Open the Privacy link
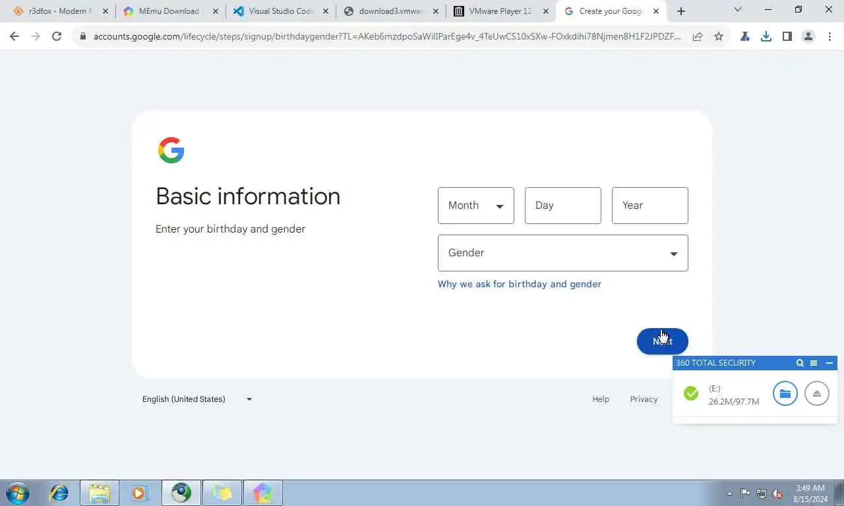The width and height of the screenshot is (844, 506). [644, 399]
